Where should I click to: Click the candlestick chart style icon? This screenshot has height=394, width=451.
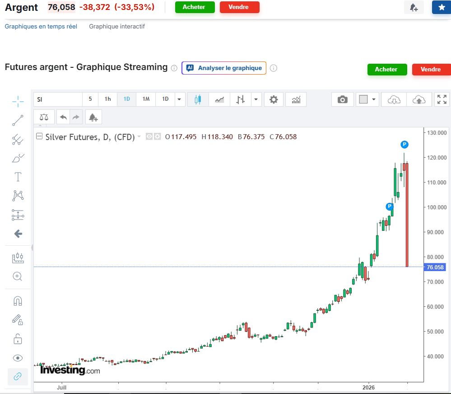point(198,99)
